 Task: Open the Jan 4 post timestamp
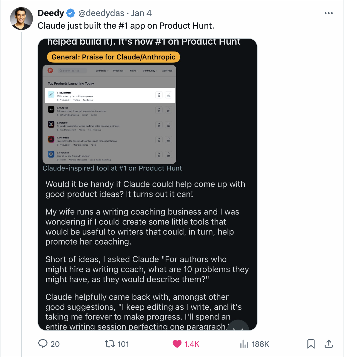pos(141,13)
